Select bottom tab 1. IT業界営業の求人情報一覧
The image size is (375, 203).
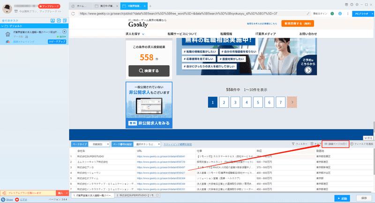pyautogui.click(x=92, y=195)
